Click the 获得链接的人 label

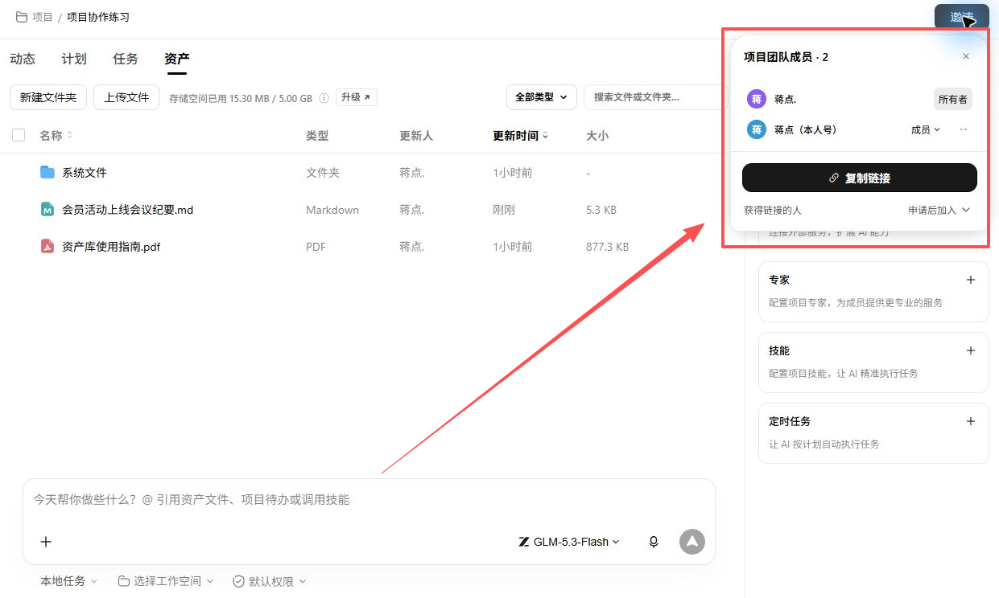pyautogui.click(x=773, y=210)
